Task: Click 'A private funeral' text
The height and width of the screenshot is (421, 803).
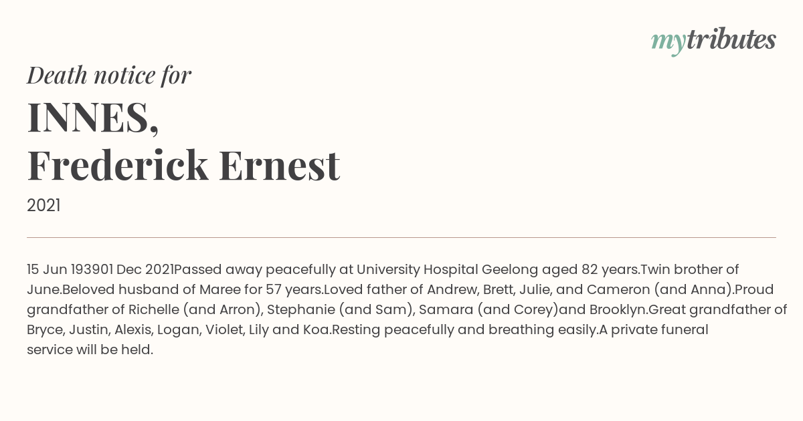Action: coord(653,330)
